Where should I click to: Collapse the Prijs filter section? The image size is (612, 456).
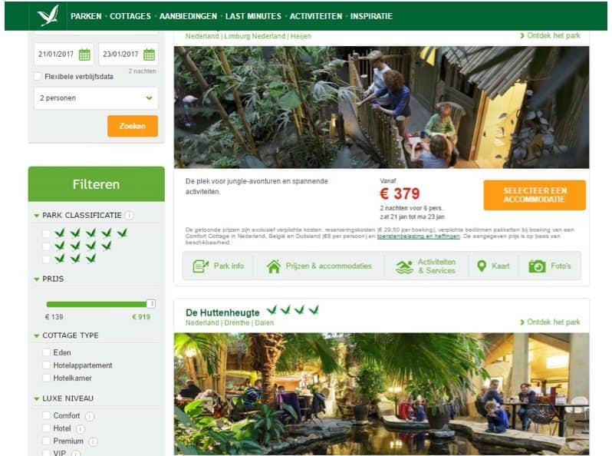click(x=36, y=279)
